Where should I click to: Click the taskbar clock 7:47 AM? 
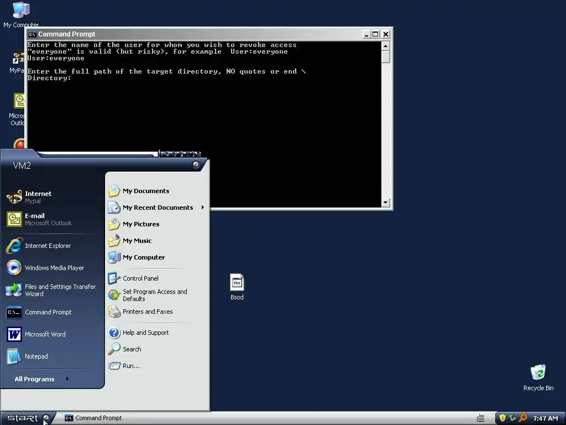point(546,418)
